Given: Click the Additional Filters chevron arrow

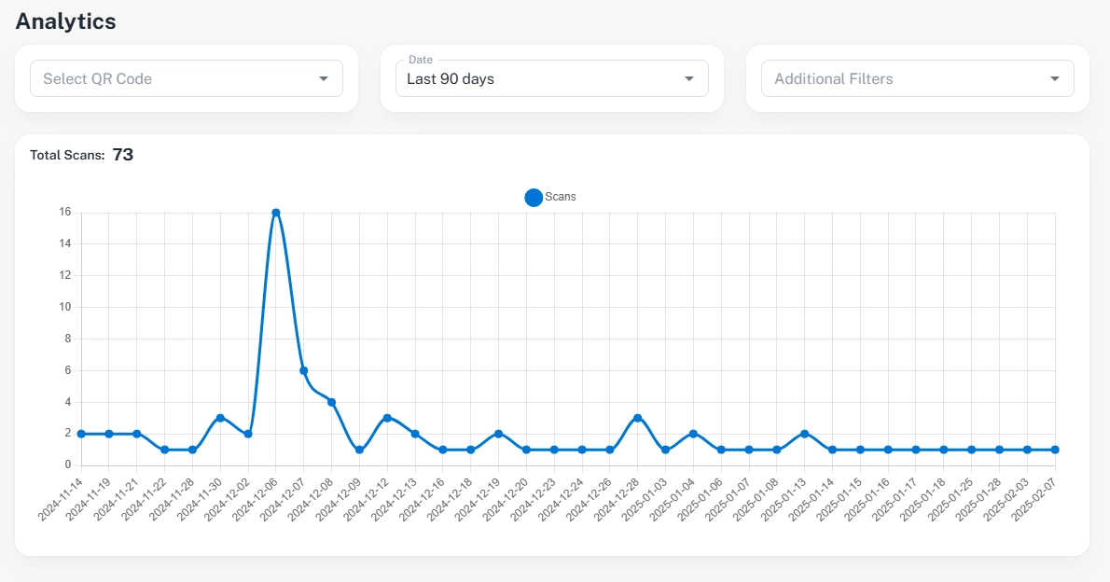Looking at the screenshot, I should (1055, 78).
